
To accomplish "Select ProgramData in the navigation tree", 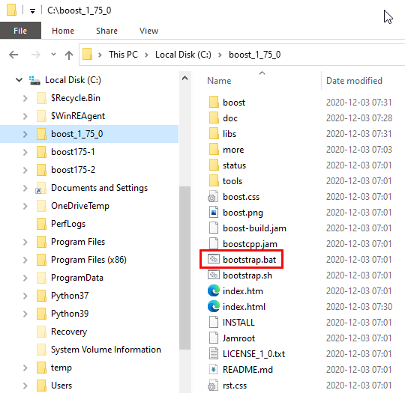I will tap(77, 278).
